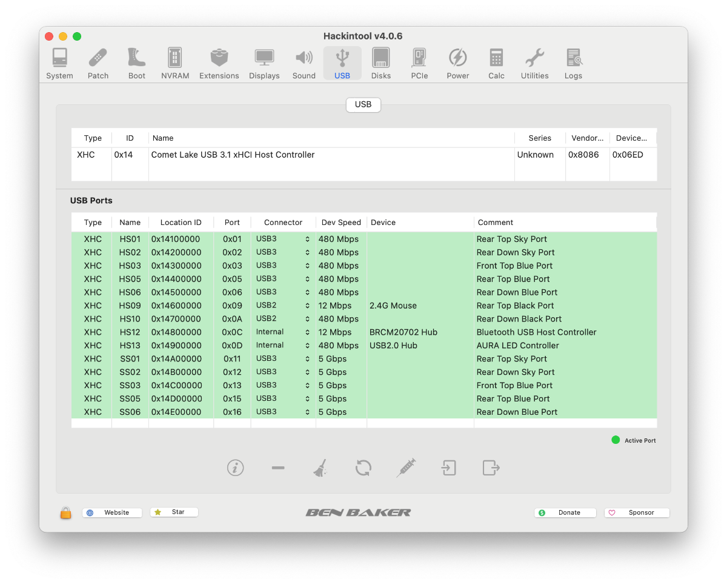
Task: Open the PCIe toolbar section
Action: 419,64
